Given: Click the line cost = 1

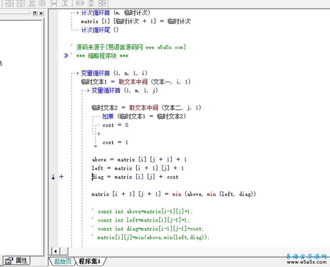Looking at the screenshot, I should tap(115, 142).
